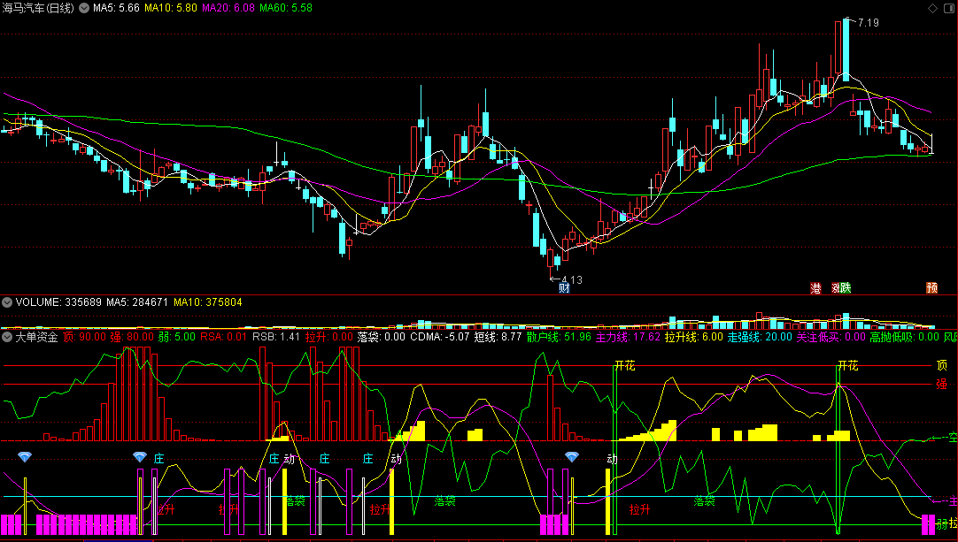Click the 拉升线: 6.00 indicator value
Screen dimensions: 958x542
pos(694,337)
